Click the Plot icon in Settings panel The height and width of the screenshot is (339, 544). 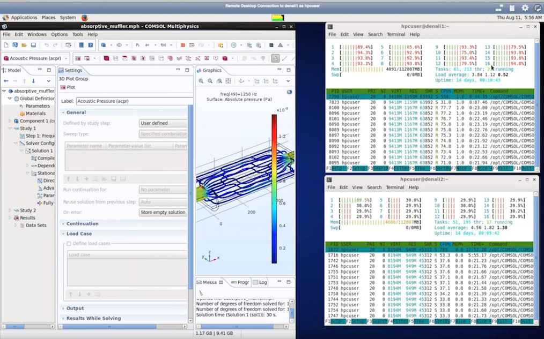pos(63,87)
